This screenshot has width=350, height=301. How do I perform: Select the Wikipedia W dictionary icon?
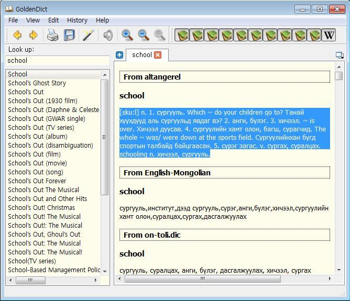tap(329, 35)
